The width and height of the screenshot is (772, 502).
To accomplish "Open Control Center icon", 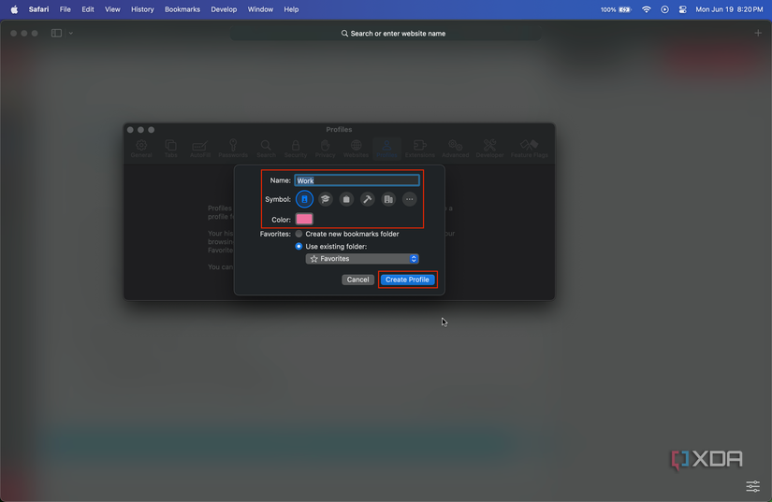I will point(682,9).
